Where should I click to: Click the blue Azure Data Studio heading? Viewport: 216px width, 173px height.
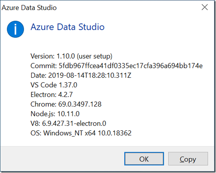click(67, 27)
